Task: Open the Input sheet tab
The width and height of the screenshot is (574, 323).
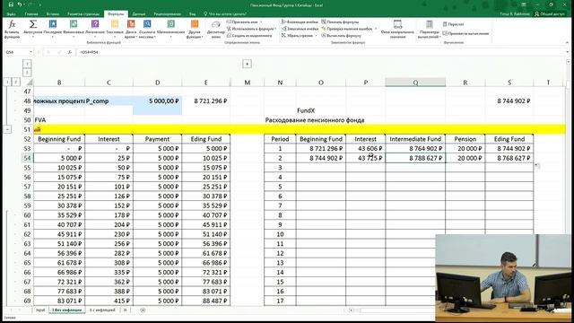Action: 40,310
